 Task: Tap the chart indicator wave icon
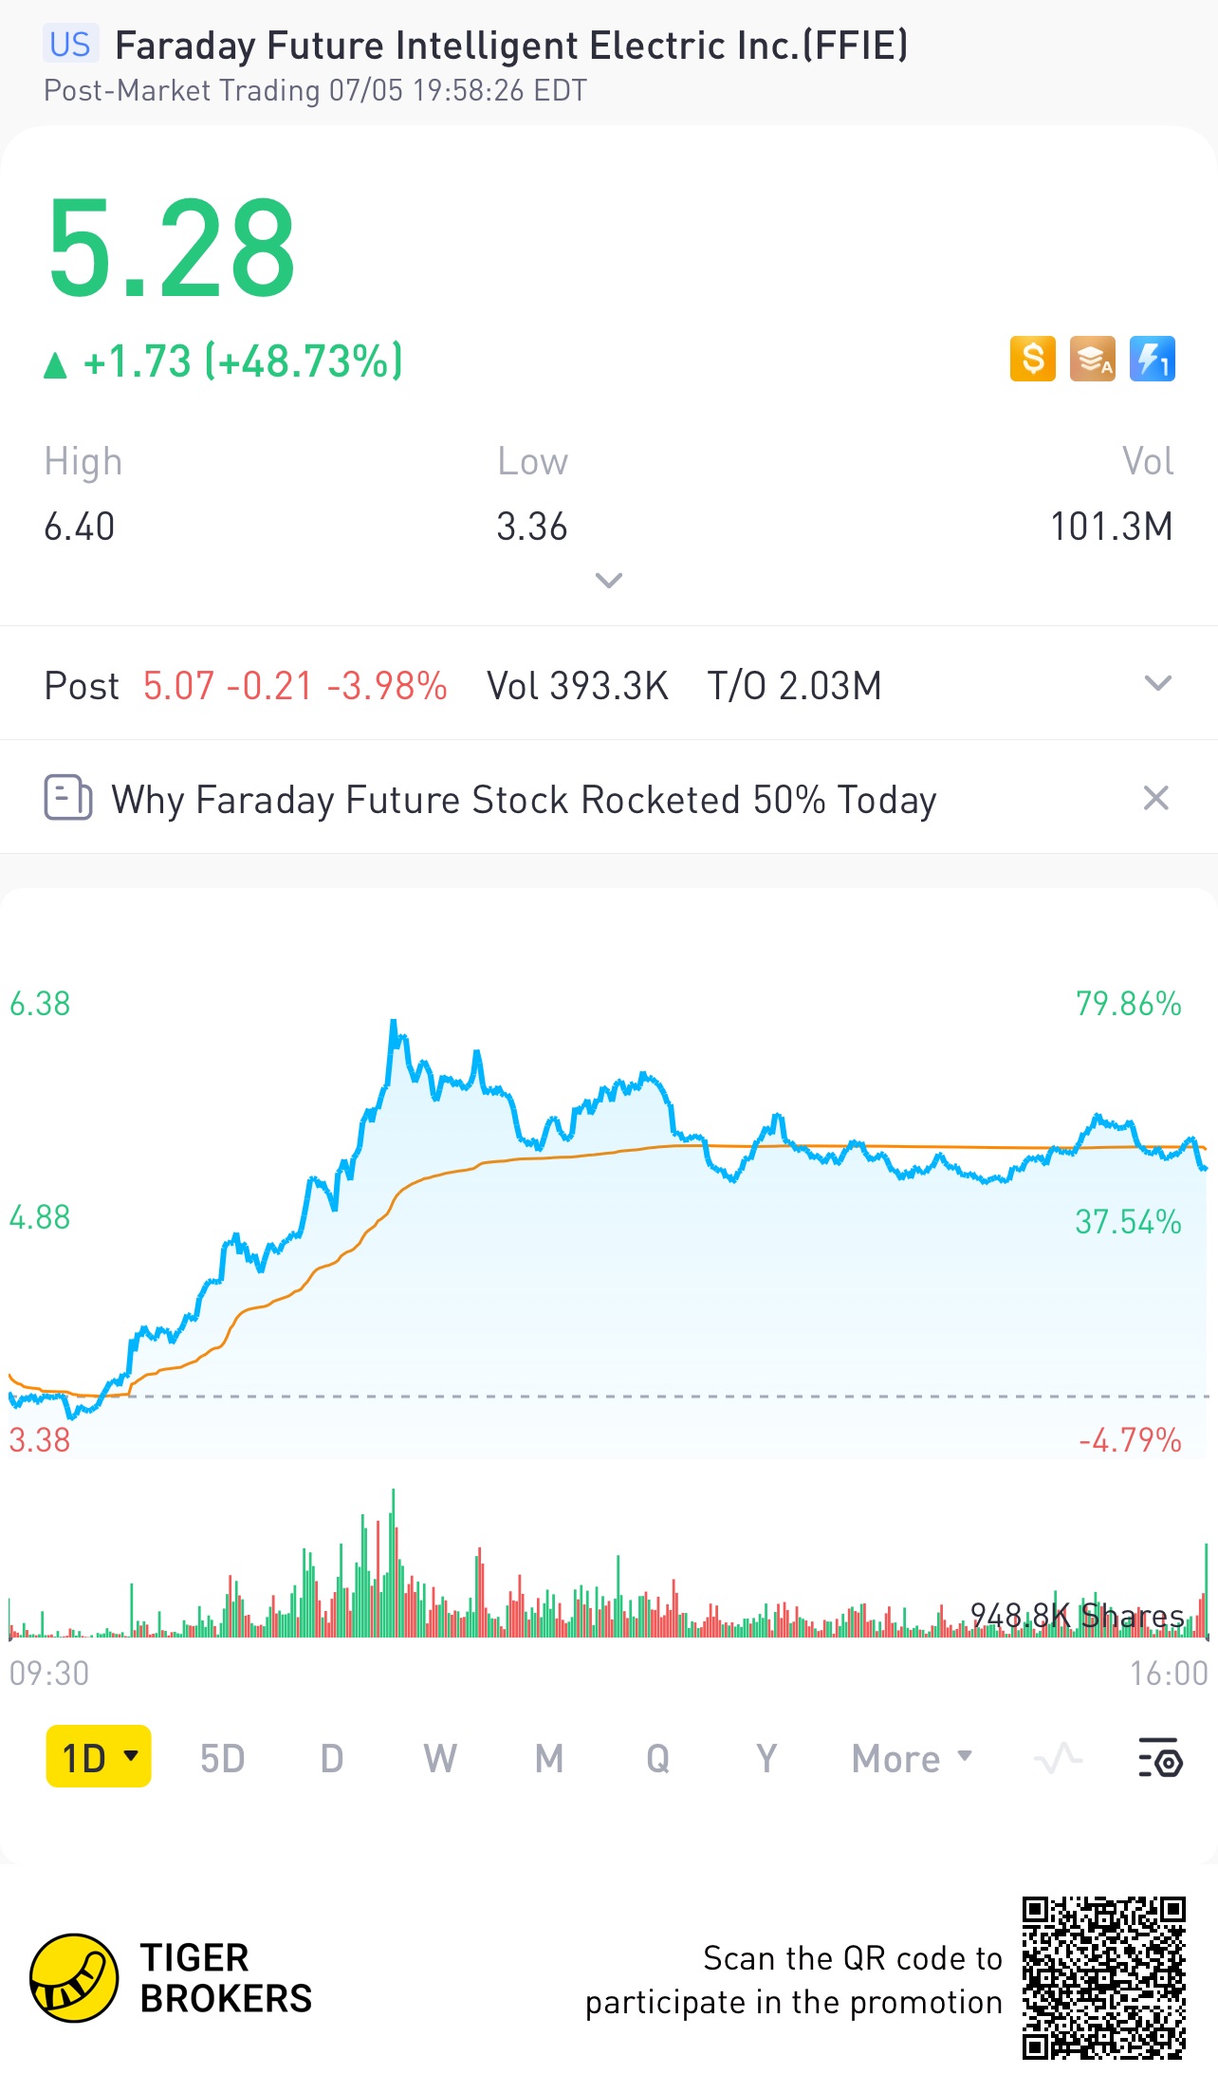coord(1058,1758)
